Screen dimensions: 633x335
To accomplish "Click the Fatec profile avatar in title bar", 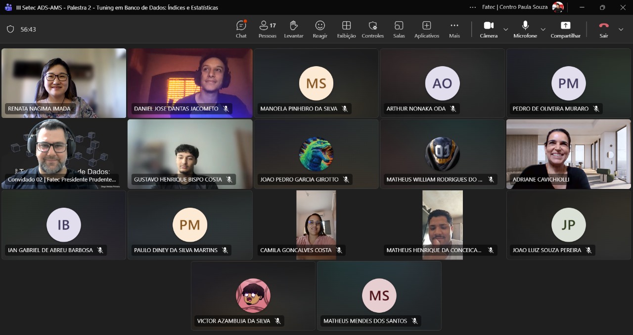I will pos(558,7).
